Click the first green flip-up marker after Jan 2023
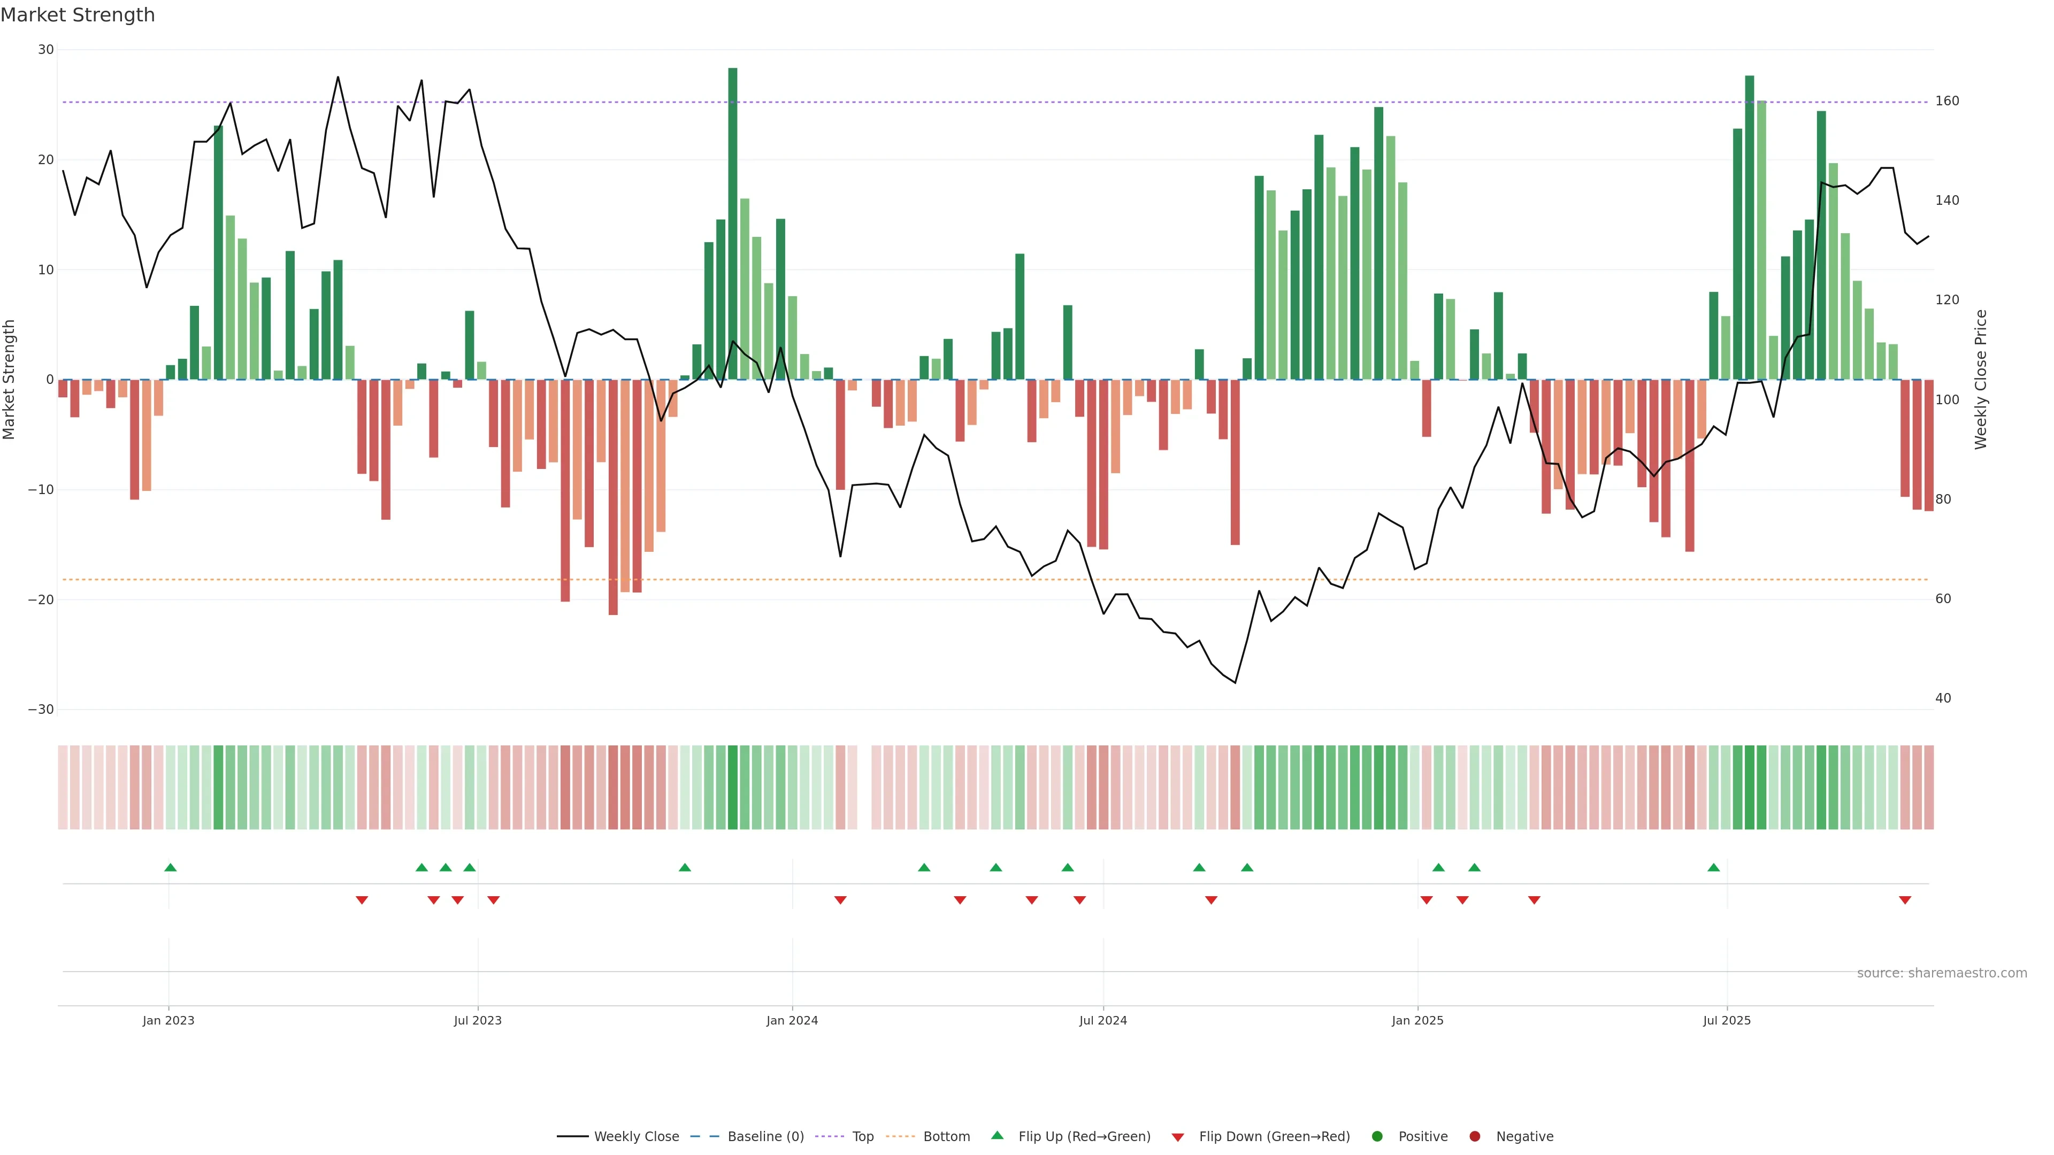 point(171,867)
